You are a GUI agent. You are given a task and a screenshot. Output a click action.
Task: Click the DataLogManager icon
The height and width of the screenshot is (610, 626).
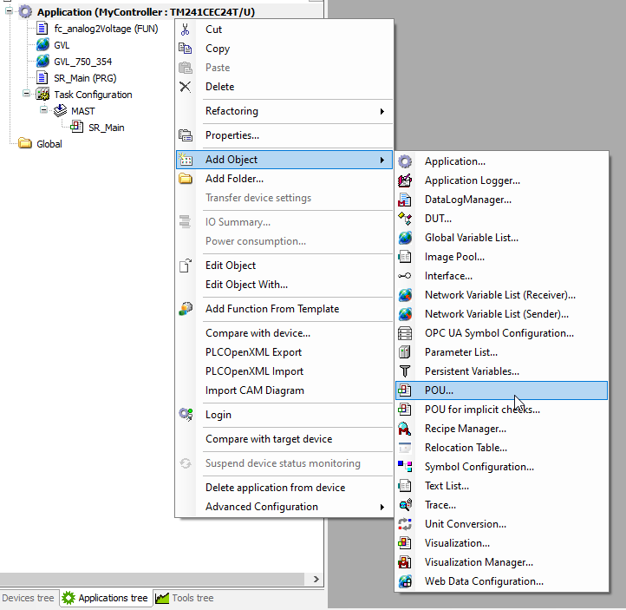(405, 200)
